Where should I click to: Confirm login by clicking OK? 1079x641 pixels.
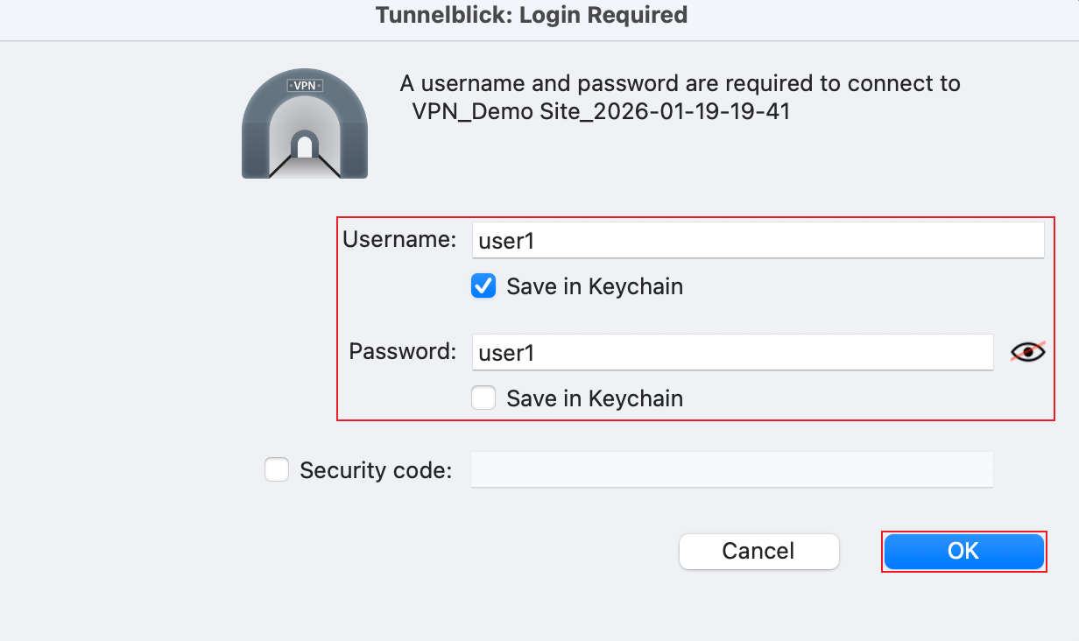point(963,551)
